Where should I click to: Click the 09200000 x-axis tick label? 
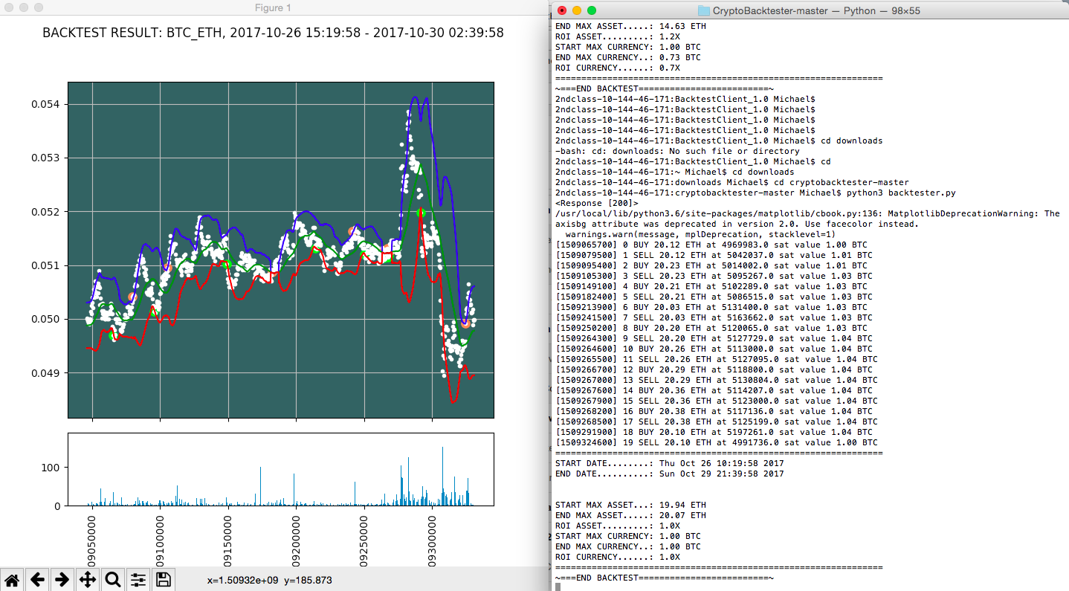[297, 540]
